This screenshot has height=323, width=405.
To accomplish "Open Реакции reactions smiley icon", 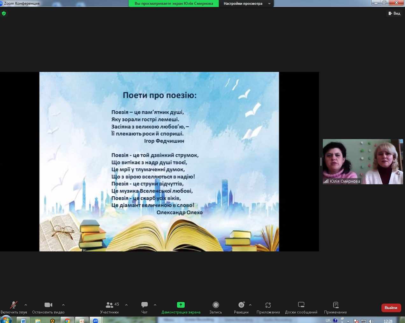I will tap(241, 305).
